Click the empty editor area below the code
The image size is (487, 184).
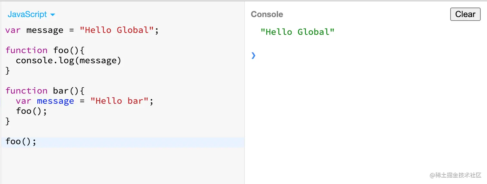[x=122, y=165]
